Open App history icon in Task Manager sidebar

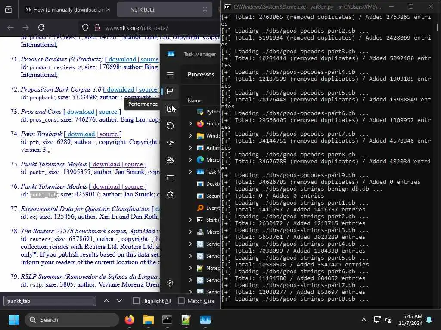tap(170, 126)
